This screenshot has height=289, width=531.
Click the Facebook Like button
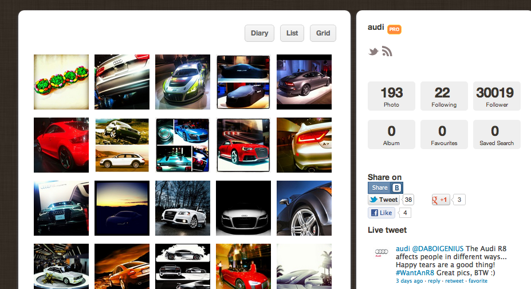381,213
